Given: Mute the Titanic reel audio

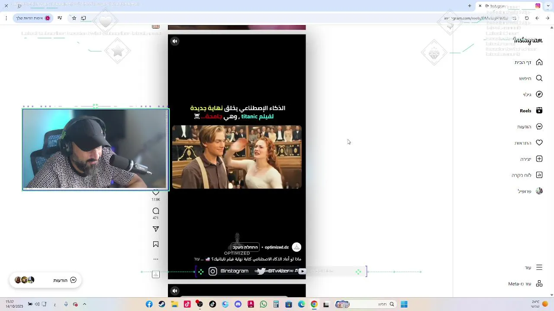Looking at the screenshot, I should tap(175, 41).
